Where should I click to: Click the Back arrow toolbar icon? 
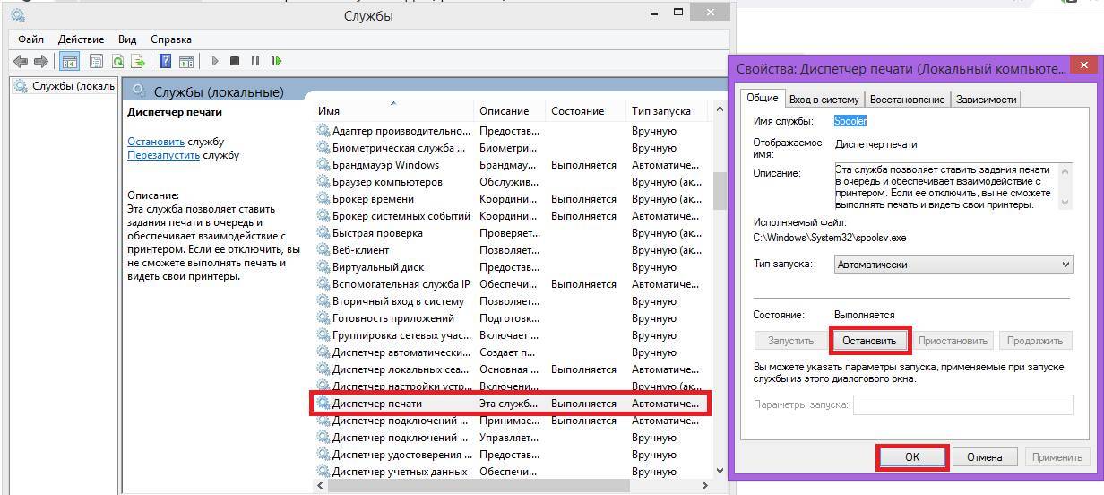20,61
